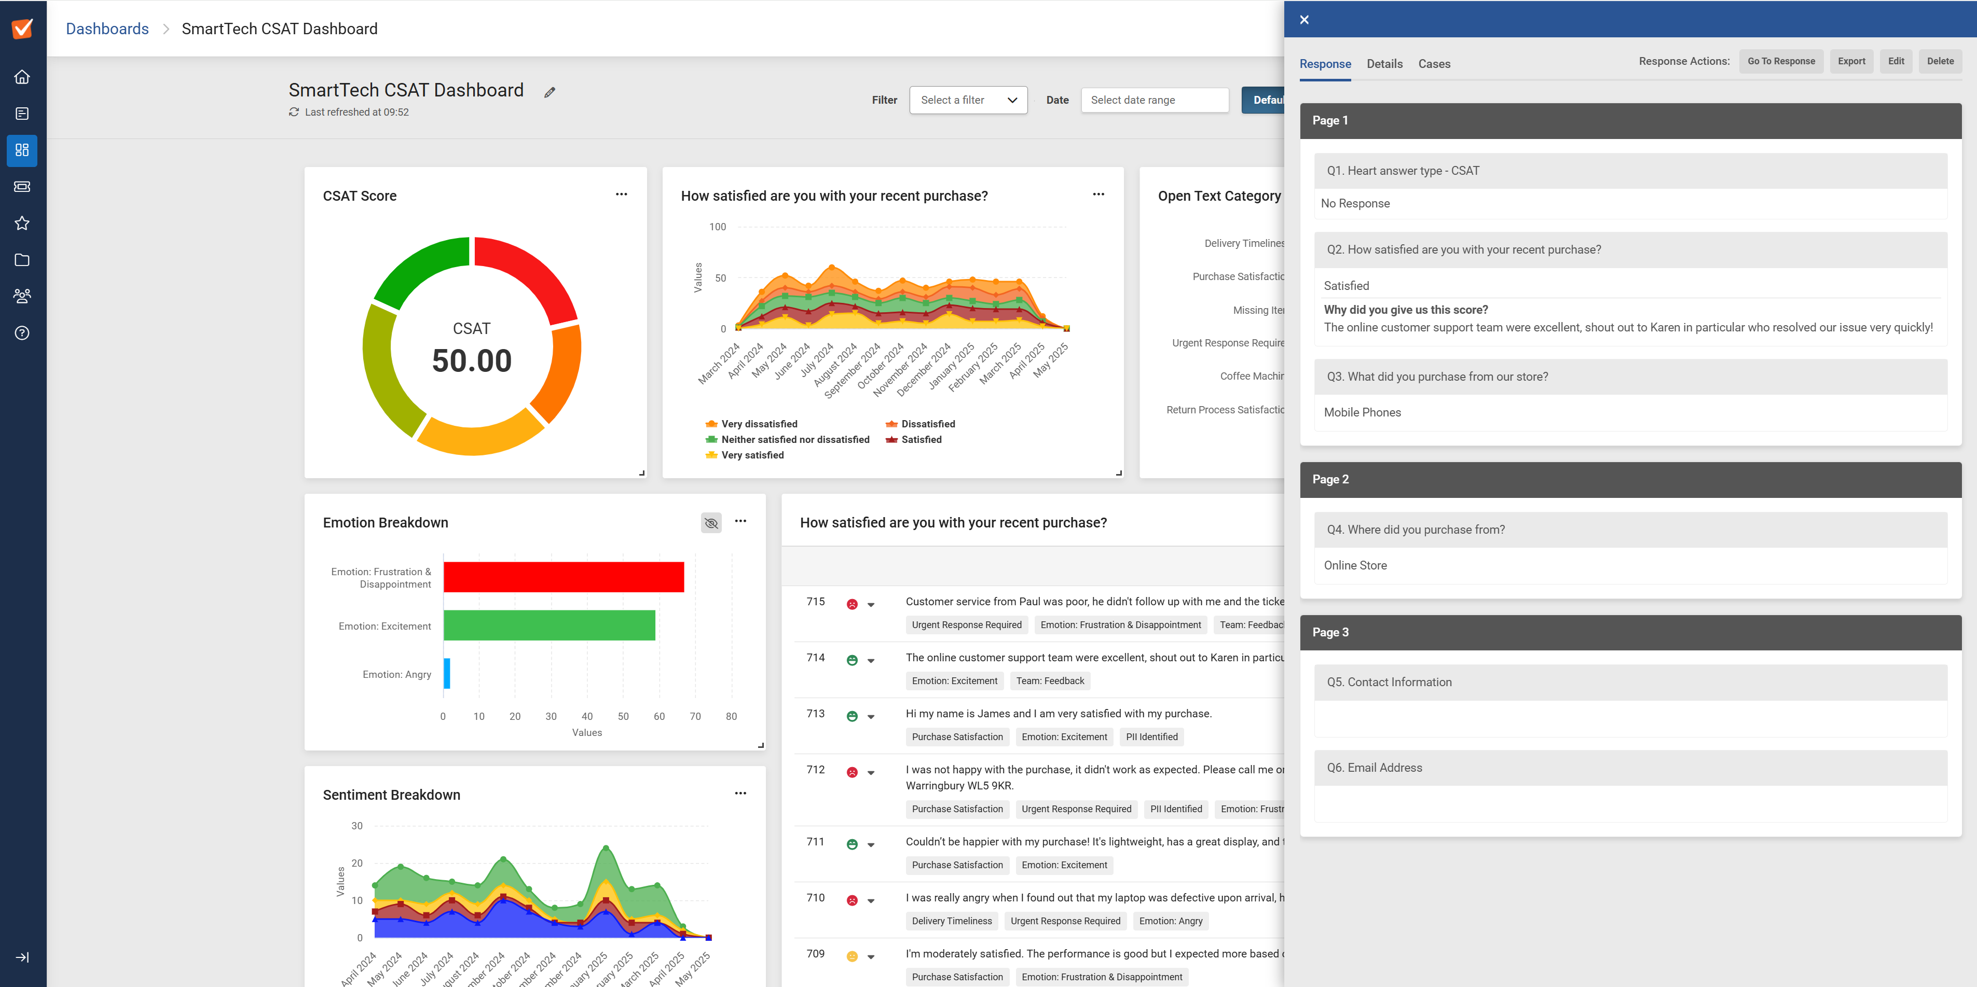
Task: Click happy face icon on response 714
Action: [x=852, y=660]
